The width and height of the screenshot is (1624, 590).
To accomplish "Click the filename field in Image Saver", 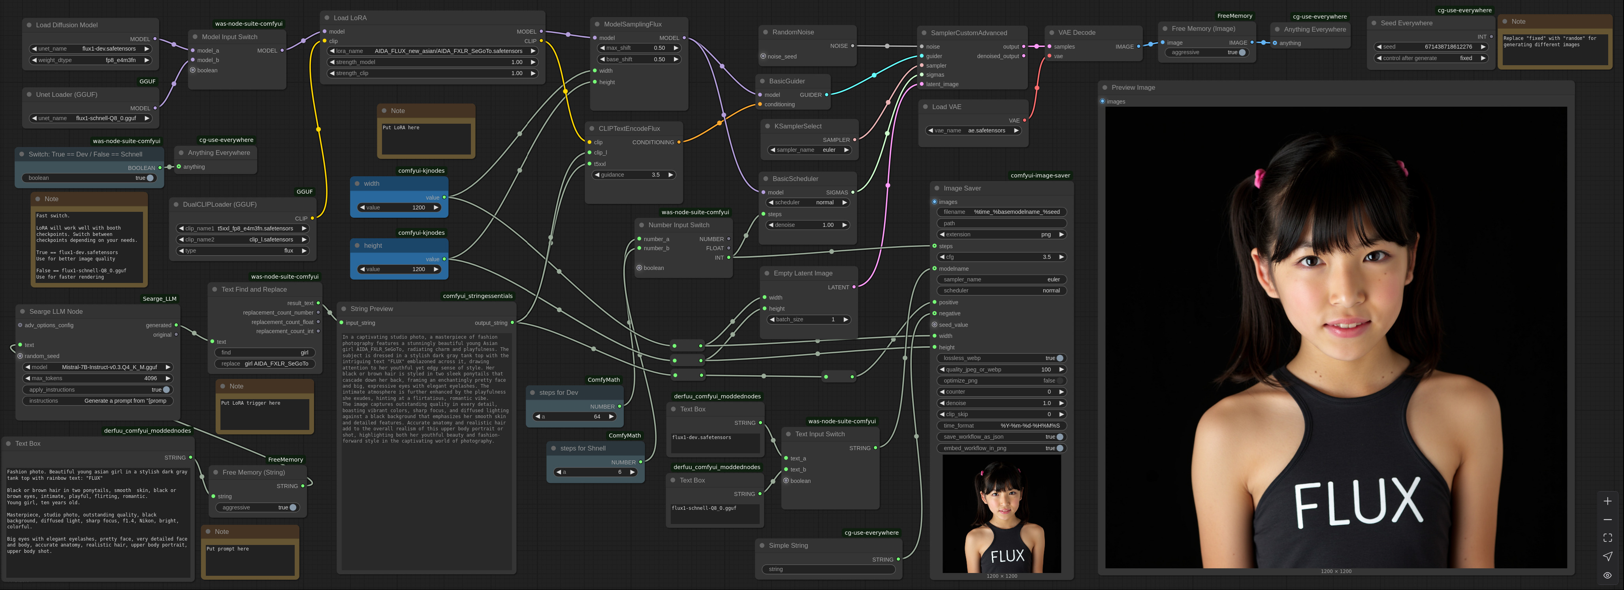I will [x=1001, y=212].
